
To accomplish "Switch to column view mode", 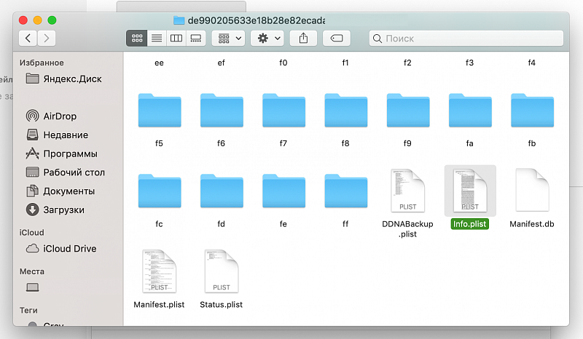I will (176, 38).
